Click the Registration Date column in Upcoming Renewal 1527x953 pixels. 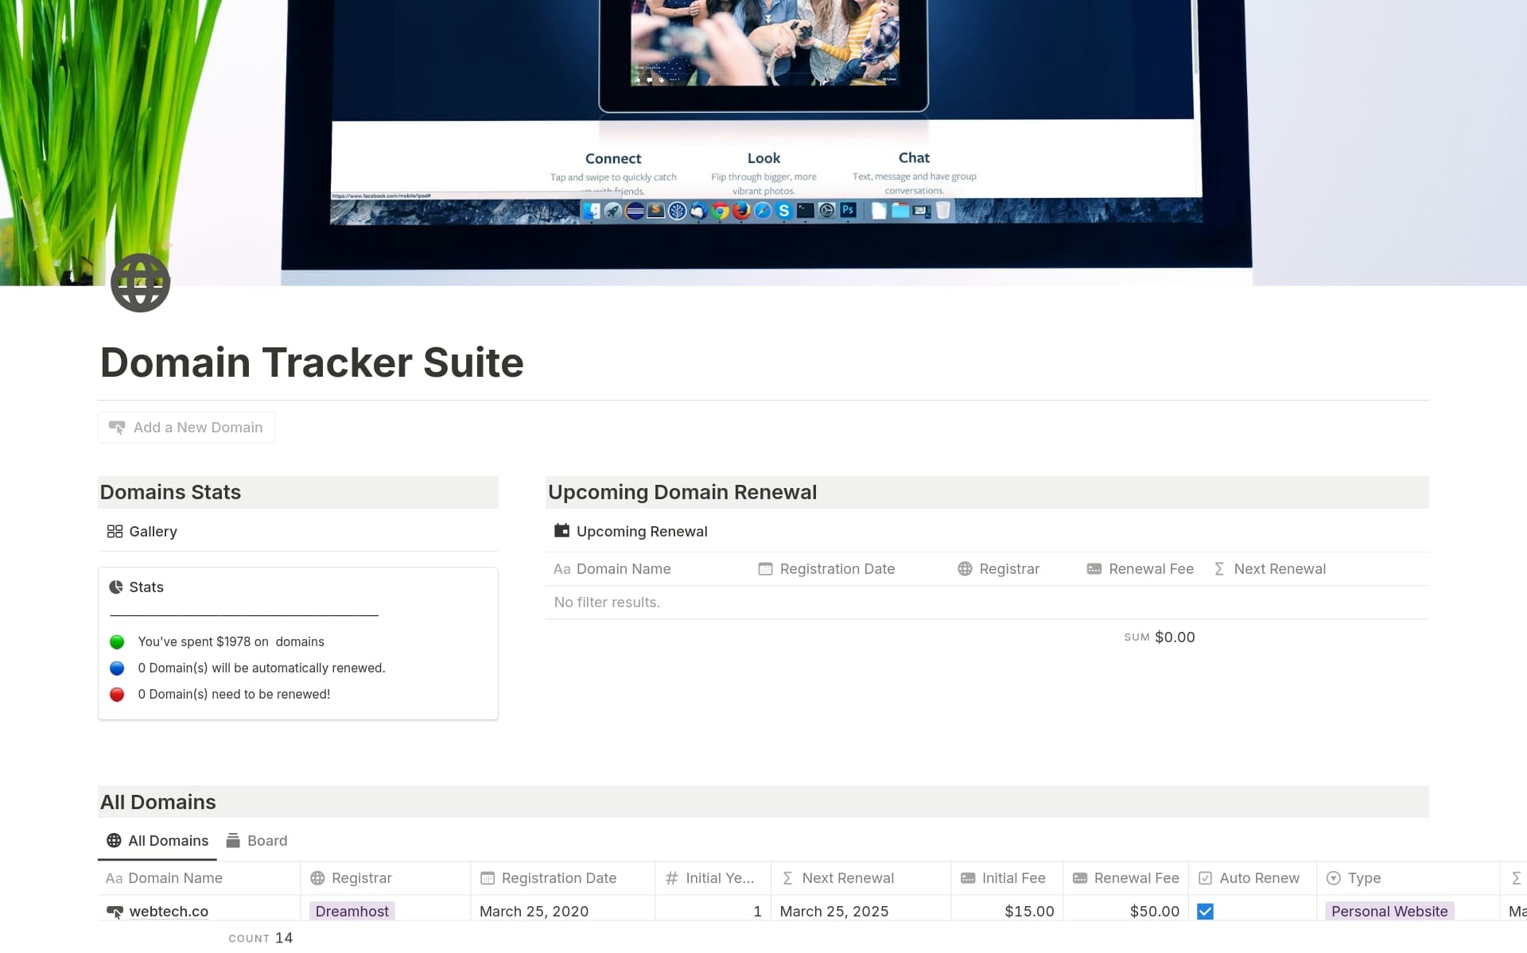(x=827, y=569)
